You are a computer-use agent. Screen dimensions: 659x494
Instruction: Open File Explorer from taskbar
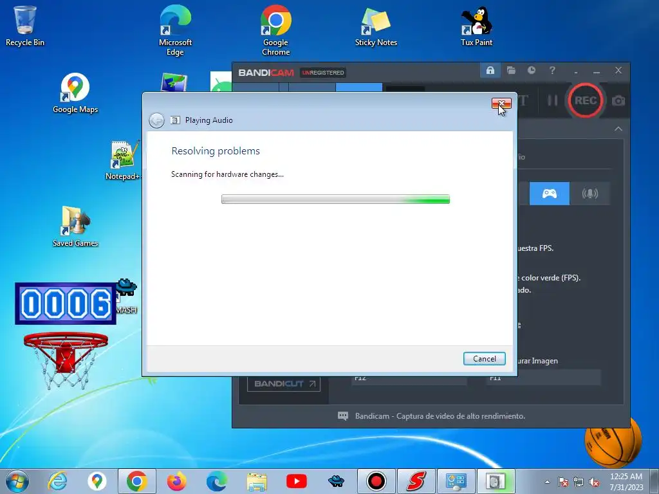(257, 482)
